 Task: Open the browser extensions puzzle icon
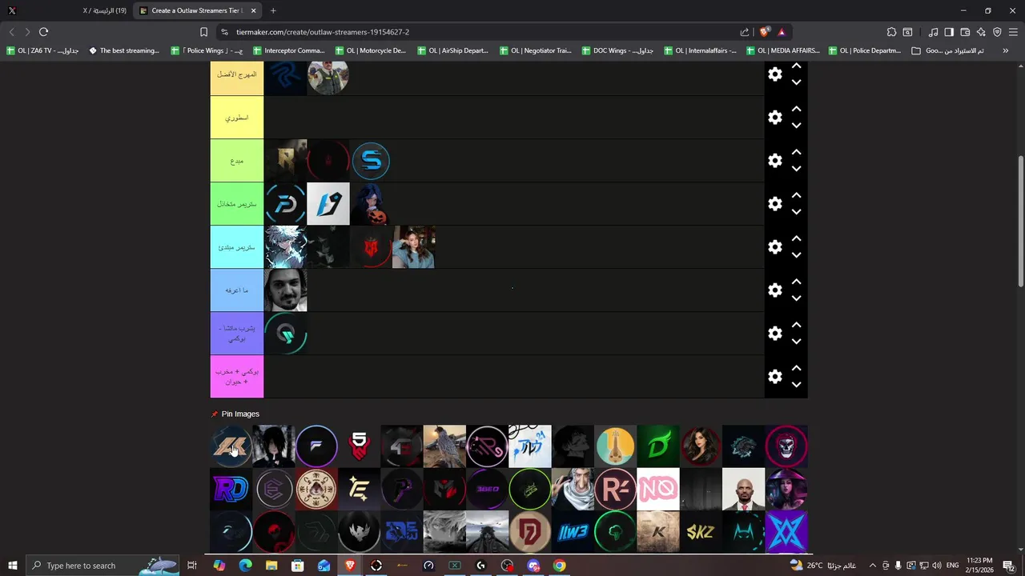click(x=891, y=32)
